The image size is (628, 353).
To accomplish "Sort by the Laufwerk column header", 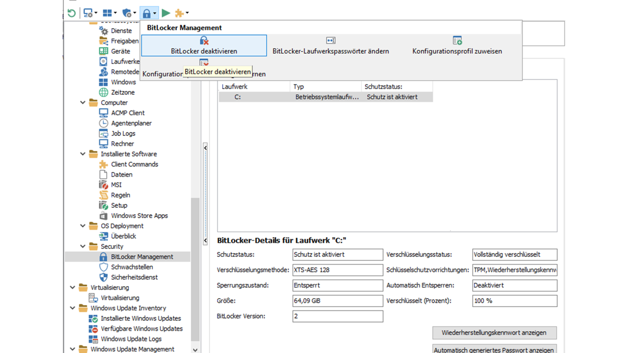I will [254, 87].
